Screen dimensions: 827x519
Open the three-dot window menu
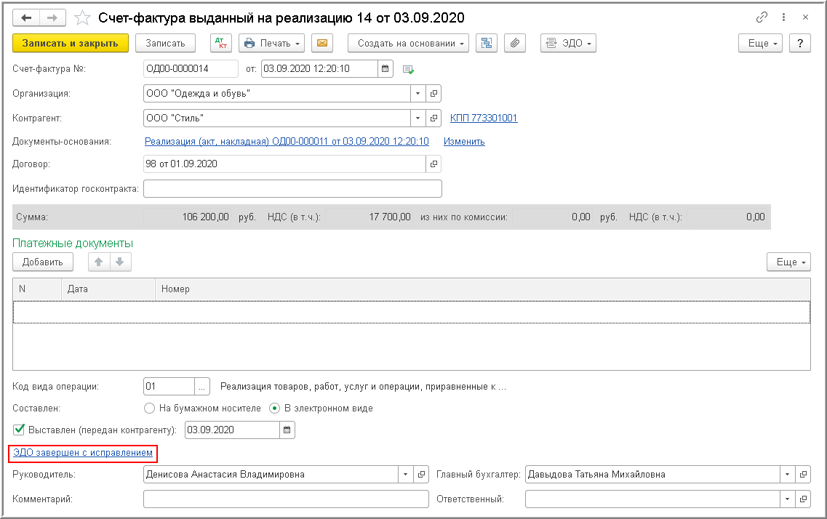(x=784, y=17)
